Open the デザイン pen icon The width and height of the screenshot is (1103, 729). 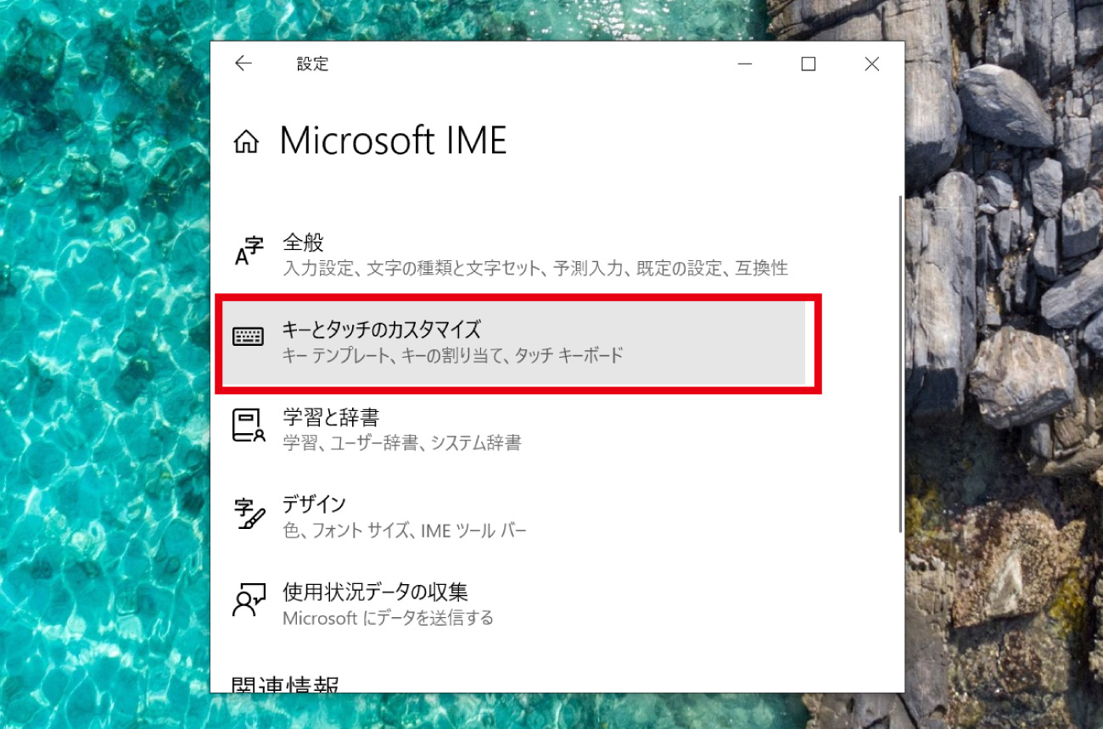(x=249, y=514)
